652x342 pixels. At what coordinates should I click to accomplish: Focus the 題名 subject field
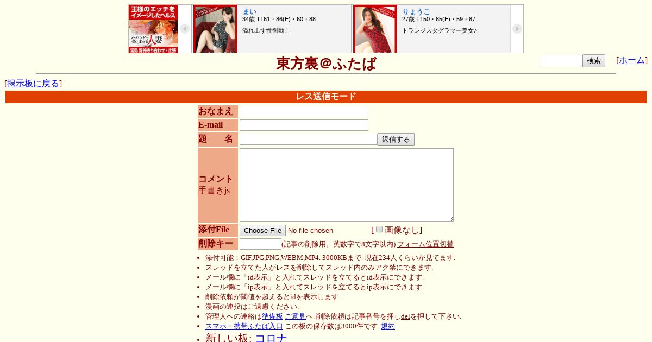click(x=309, y=140)
